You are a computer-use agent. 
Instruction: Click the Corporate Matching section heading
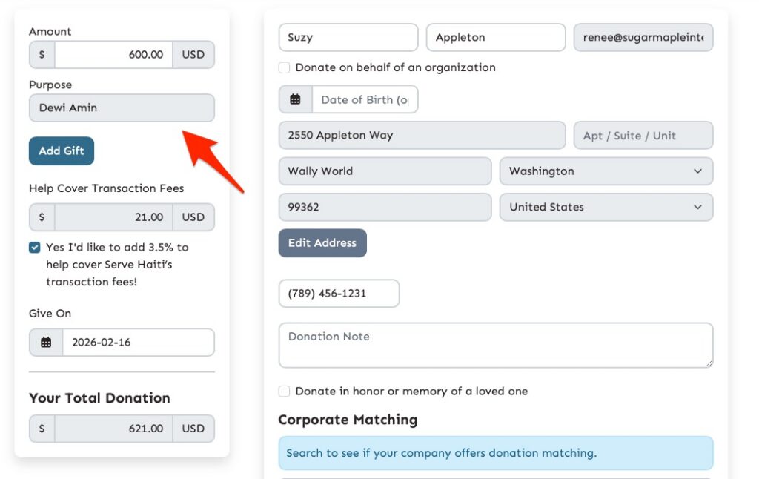[348, 419]
